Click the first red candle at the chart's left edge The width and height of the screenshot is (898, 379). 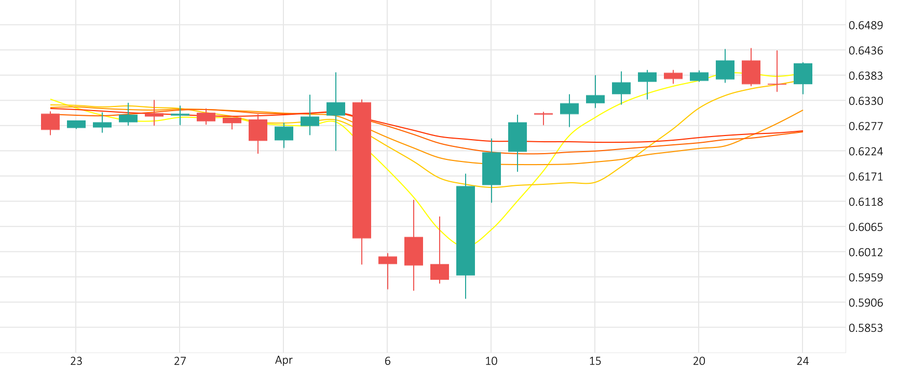pos(50,121)
